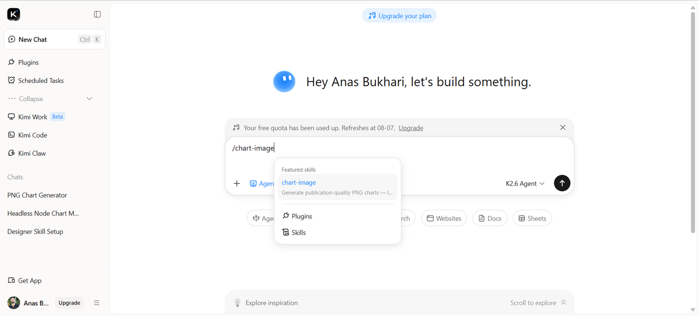Click the Scheduled Tasks clock icon
The image size is (699, 316).
[x=11, y=80]
